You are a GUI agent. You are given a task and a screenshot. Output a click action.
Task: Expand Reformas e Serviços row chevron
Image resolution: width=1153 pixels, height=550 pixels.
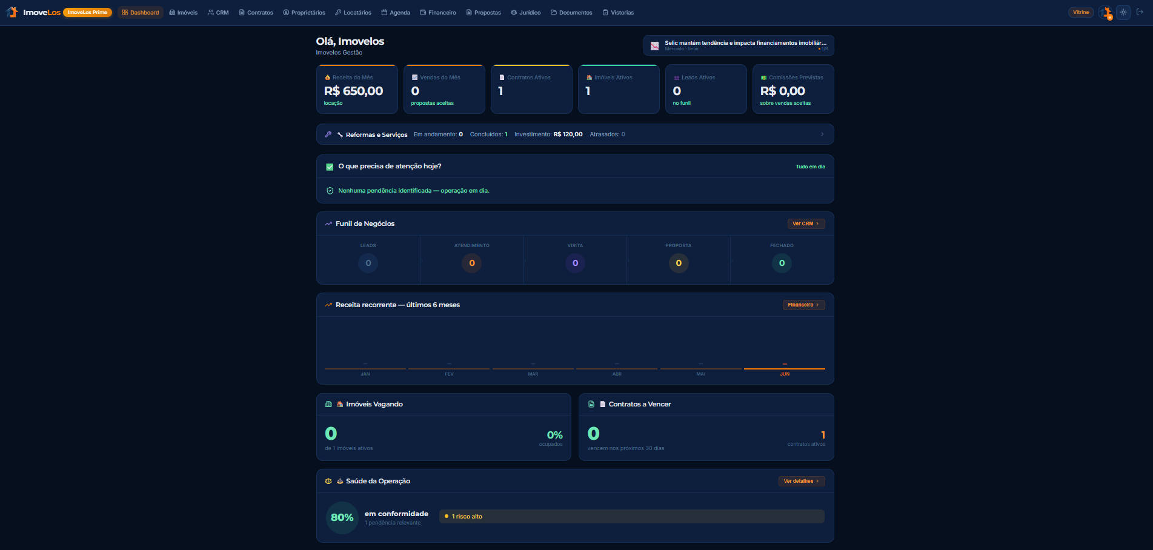(822, 134)
